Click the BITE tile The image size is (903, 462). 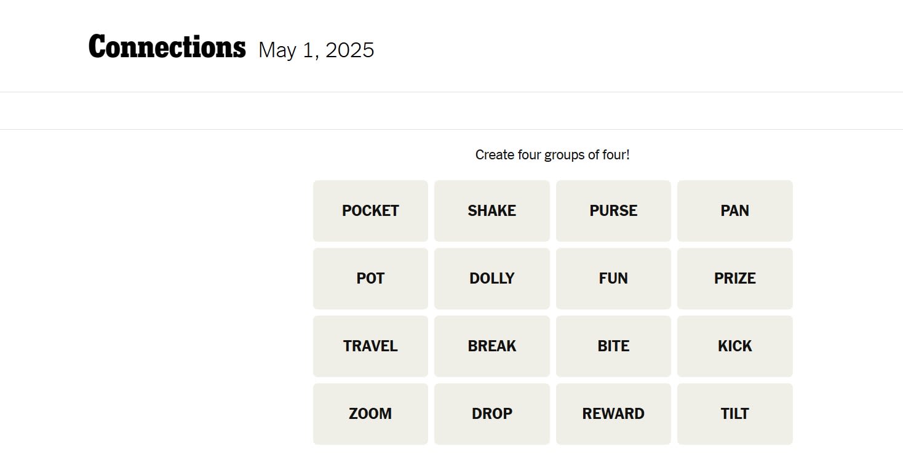pyautogui.click(x=613, y=346)
